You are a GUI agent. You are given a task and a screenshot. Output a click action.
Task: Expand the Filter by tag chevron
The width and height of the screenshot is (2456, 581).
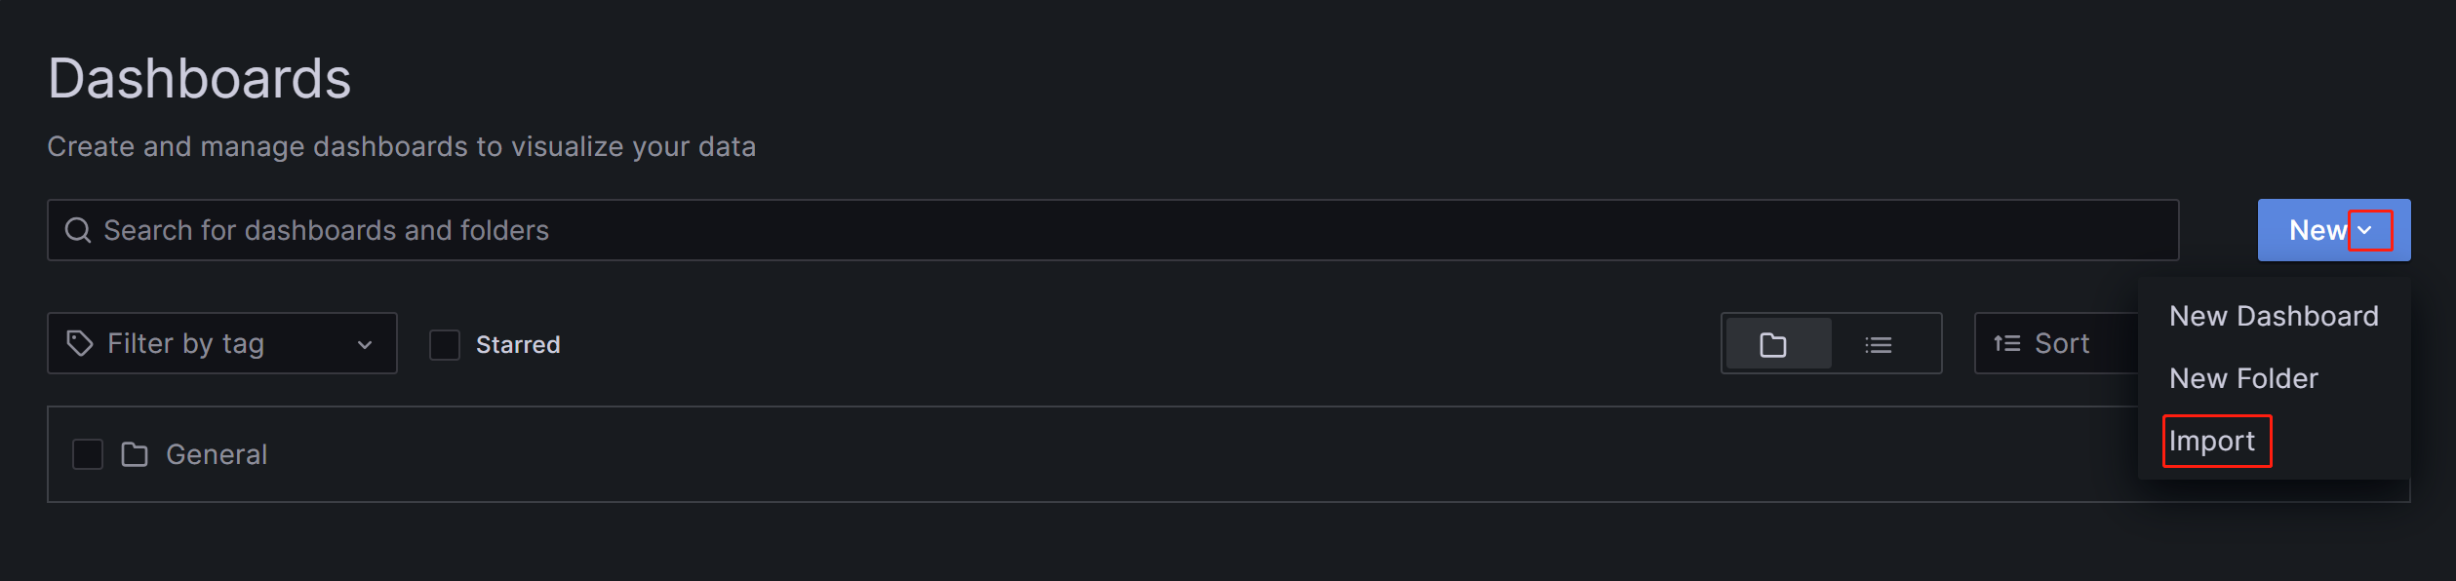pyautogui.click(x=365, y=344)
